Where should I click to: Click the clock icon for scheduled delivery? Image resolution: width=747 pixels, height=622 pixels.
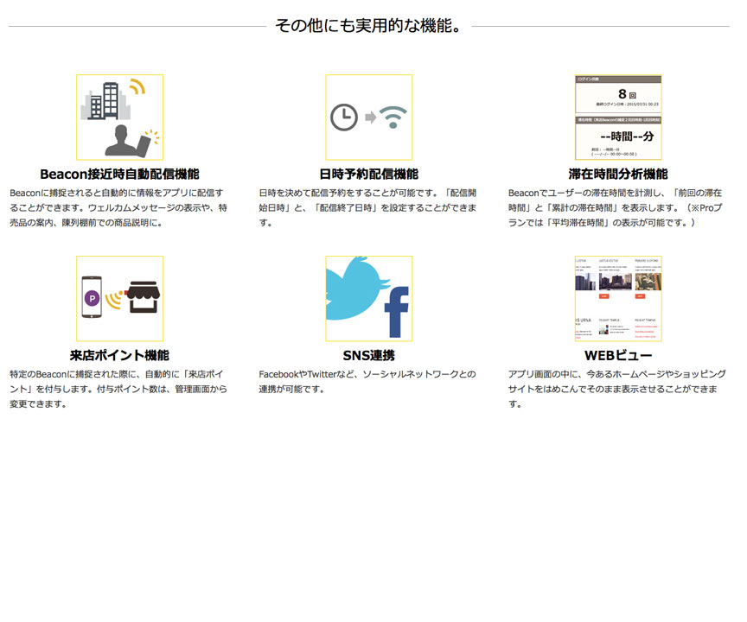point(344,117)
